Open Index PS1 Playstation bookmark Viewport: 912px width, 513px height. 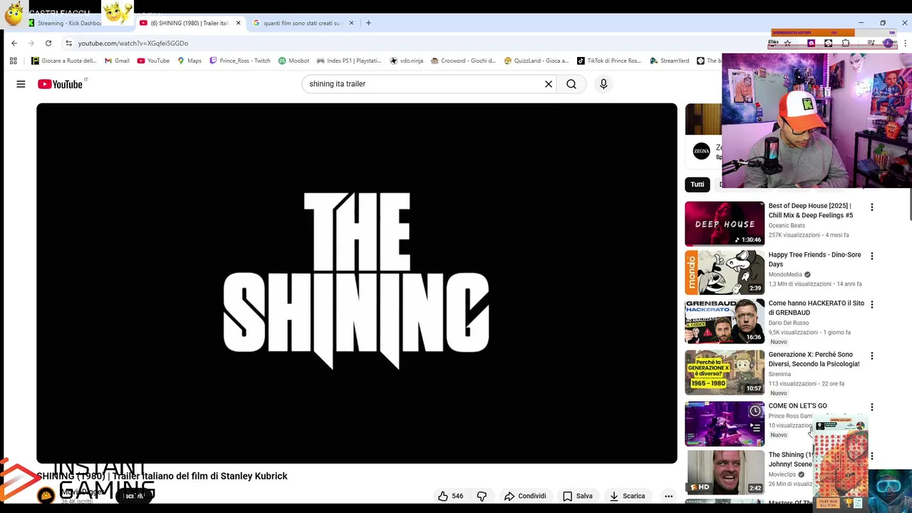(x=349, y=61)
